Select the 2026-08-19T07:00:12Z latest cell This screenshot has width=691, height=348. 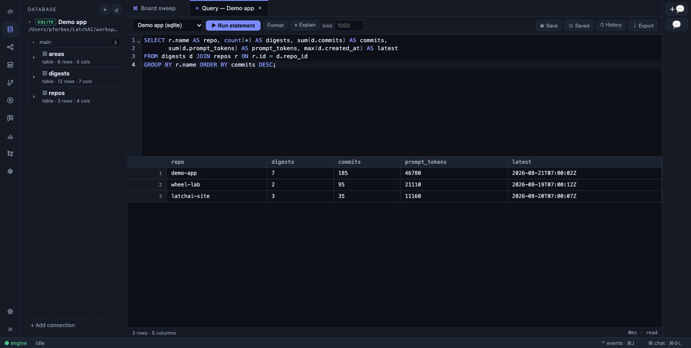point(584,185)
